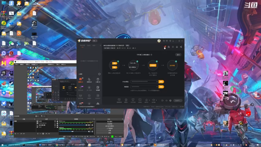Viewport: 261px width, 147px height.
Task: Add new scene tab with plus in companion
Action: tap(100, 45)
